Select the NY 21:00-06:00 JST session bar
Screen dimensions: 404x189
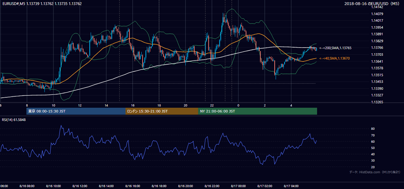pos(258,111)
